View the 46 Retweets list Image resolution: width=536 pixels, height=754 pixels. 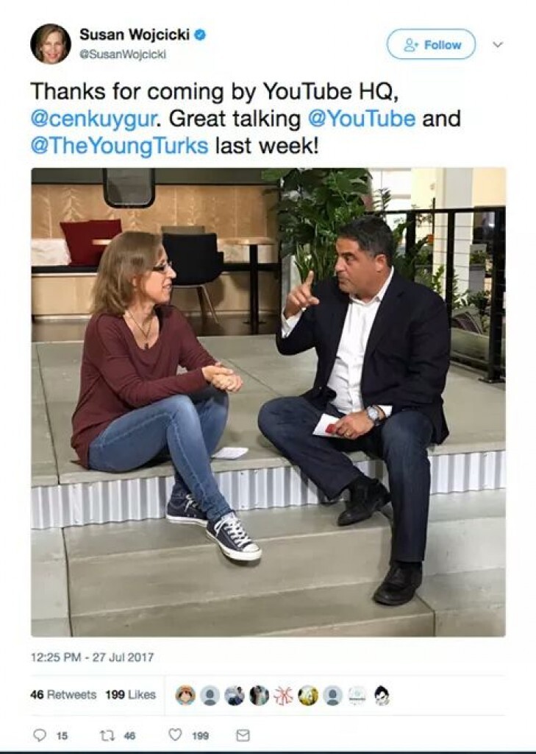coord(63,695)
